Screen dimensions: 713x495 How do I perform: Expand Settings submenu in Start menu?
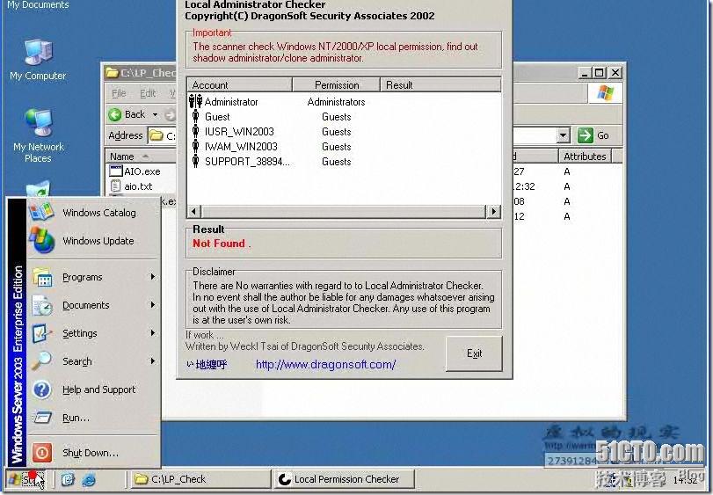coord(94,333)
